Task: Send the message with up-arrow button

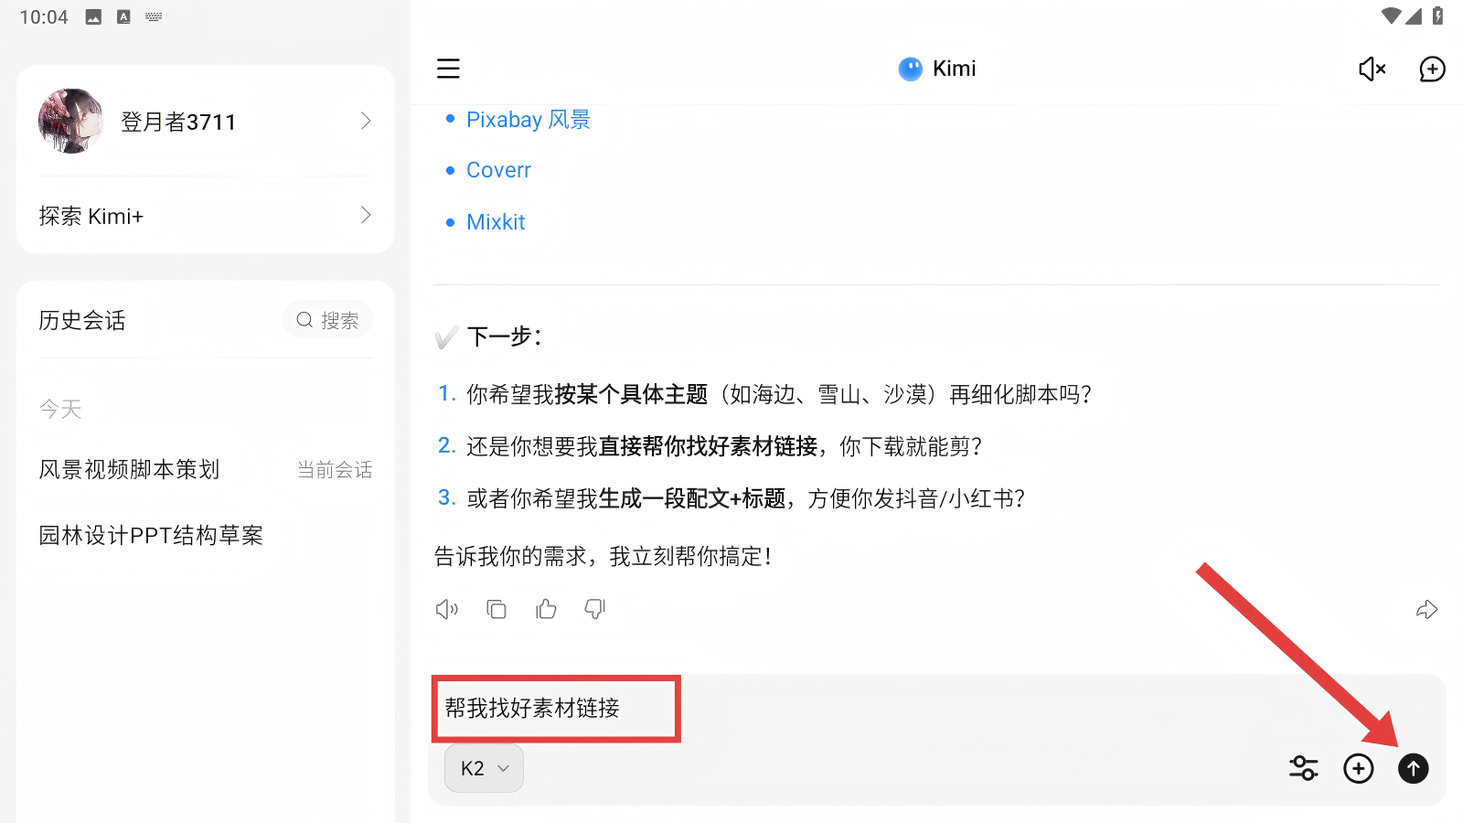Action: pos(1414,768)
